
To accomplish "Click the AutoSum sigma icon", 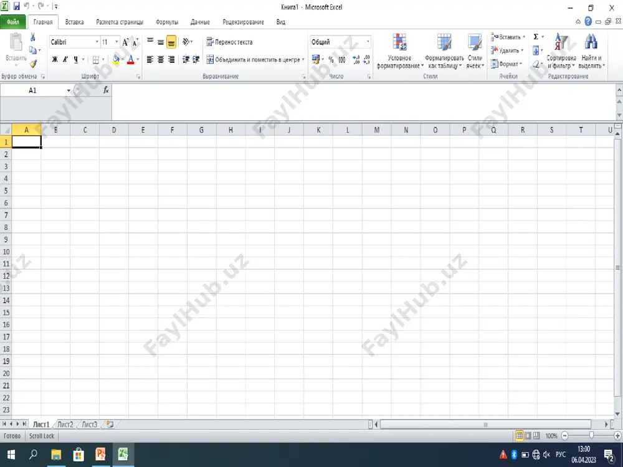I will [x=536, y=37].
